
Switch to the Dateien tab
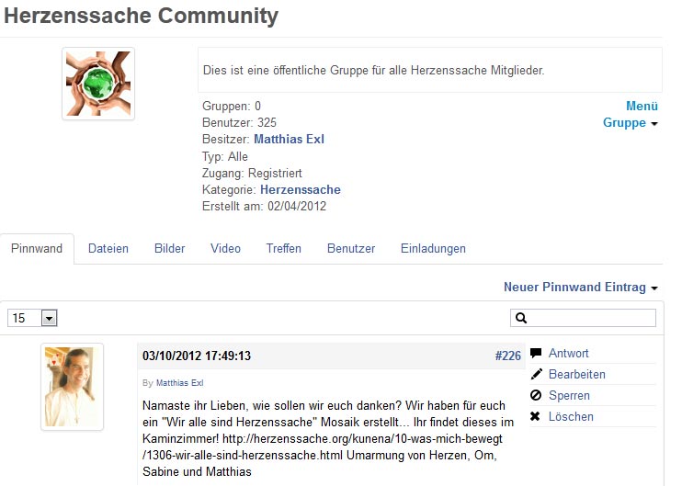point(108,249)
